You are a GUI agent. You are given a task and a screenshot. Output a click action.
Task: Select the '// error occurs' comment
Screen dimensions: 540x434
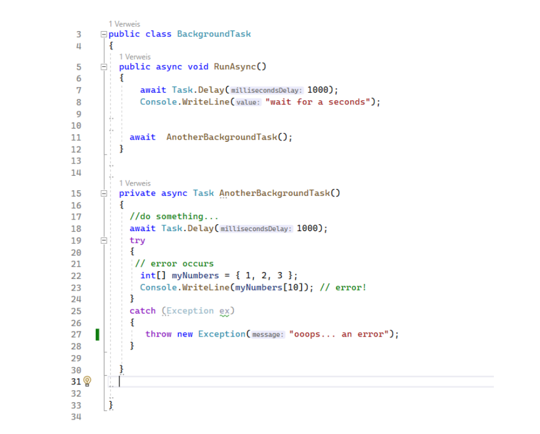click(174, 263)
